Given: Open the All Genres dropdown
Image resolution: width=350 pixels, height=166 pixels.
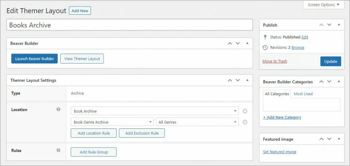Looking at the screenshot, I should (197, 122).
